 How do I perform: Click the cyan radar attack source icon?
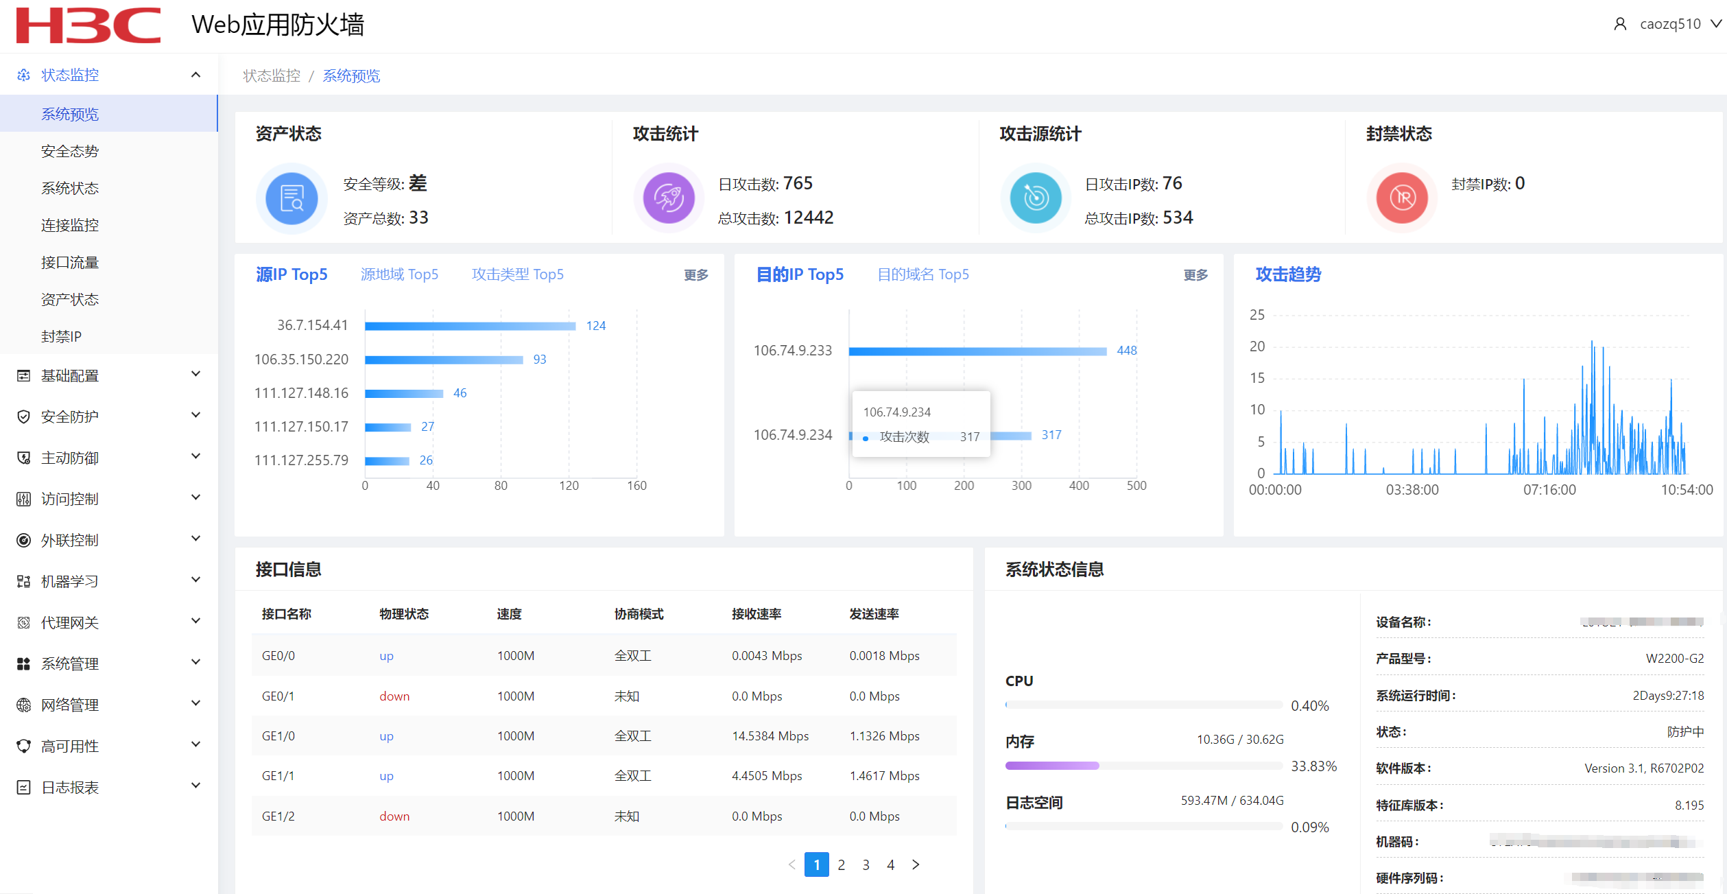click(x=1036, y=198)
